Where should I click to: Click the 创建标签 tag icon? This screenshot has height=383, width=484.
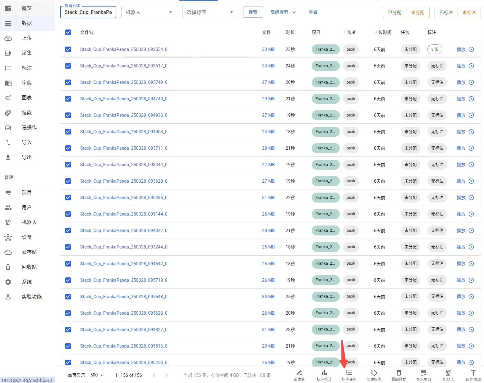click(374, 373)
